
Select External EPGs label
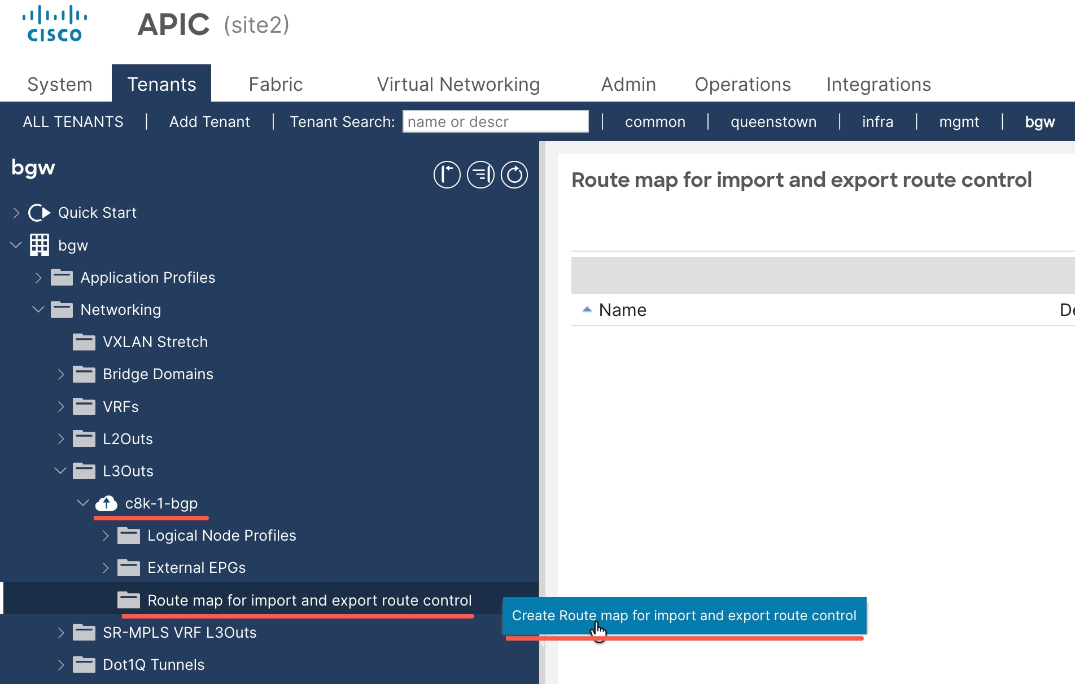[x=196, y=568]
